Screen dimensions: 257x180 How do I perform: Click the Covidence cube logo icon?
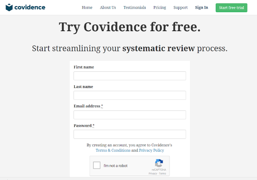(x=9, y=8)
